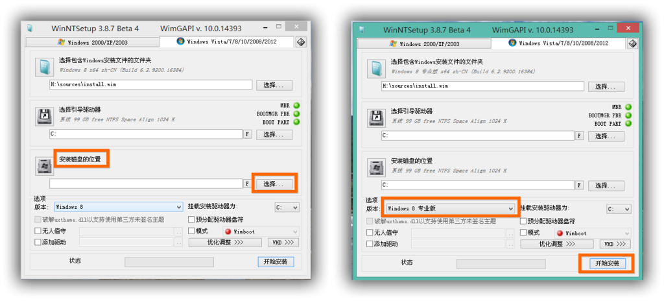Click the MBR green status light in left window
Screen dimensions: 664x301
pos(296,106)
